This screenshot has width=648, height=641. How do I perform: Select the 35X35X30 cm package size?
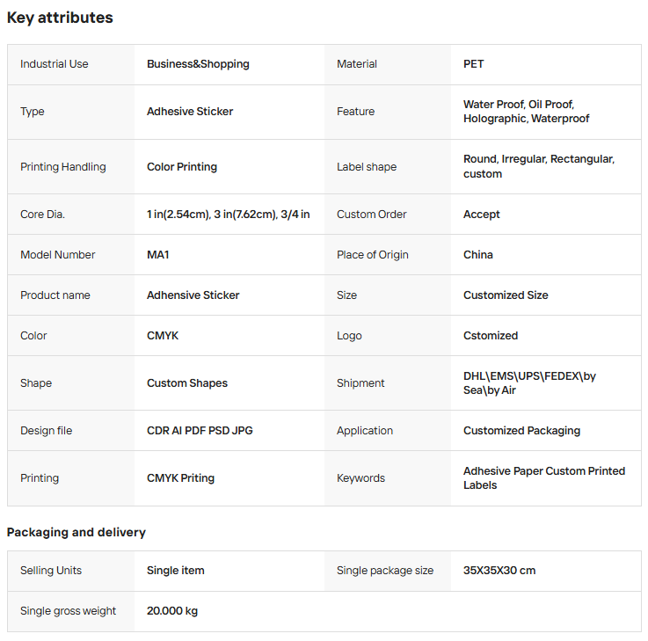(499, 571)
